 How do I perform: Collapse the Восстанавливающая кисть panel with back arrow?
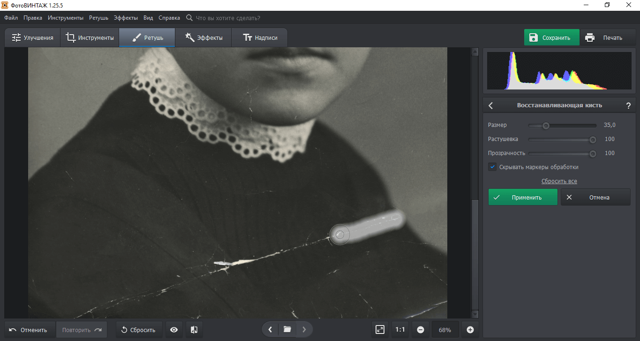pyautogui.click(x=491, y=105)
